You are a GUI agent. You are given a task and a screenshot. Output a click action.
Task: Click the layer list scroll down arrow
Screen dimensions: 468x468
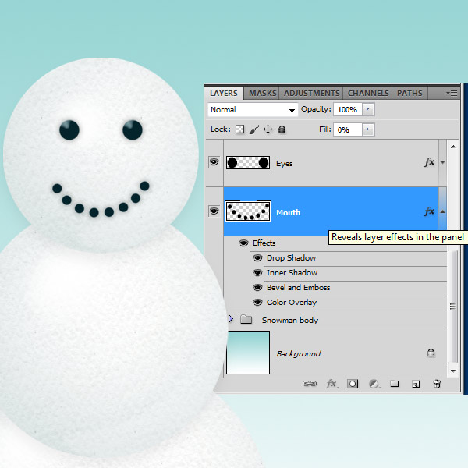[x=453, y=371]
